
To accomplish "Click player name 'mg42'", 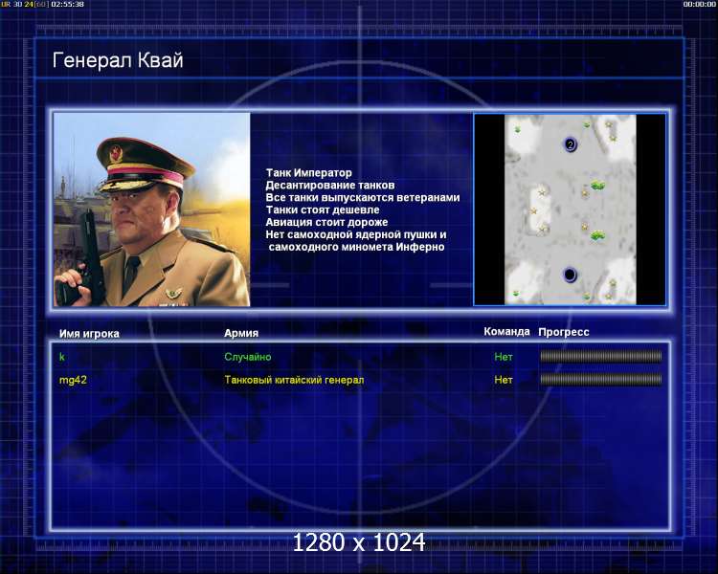I will (73, 380).
